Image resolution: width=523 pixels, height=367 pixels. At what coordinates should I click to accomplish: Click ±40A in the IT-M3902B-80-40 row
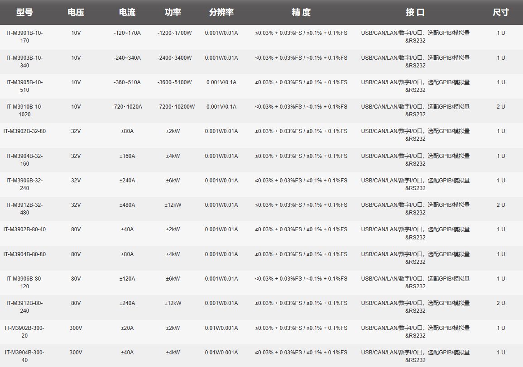click(127, 229)
